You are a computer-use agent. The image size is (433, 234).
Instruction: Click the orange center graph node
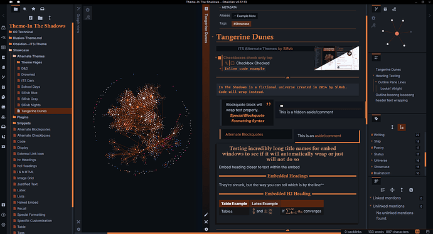point(397,34)
